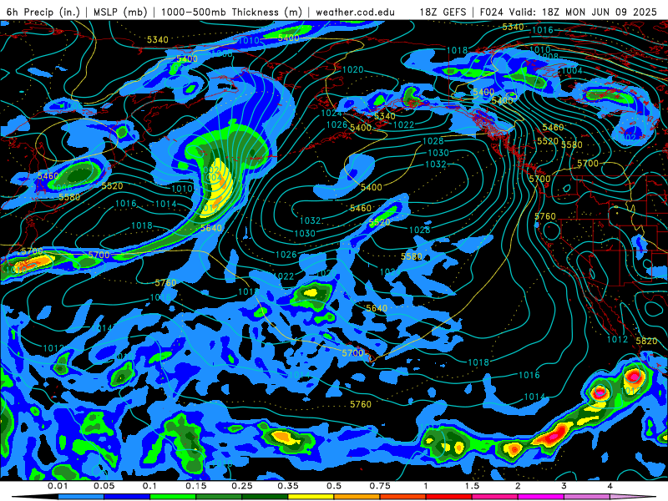Click the 0.25 legend value
This screenshot has width=668, height=501.
point(242,486)
